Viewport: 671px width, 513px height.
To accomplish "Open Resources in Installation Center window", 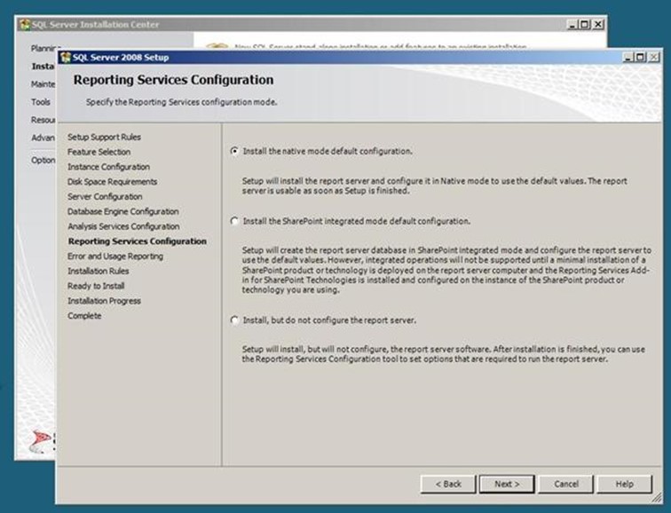I will click(x=43, y=120).
